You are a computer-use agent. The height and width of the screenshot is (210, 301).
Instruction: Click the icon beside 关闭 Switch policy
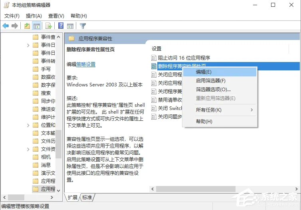(154, 108)
